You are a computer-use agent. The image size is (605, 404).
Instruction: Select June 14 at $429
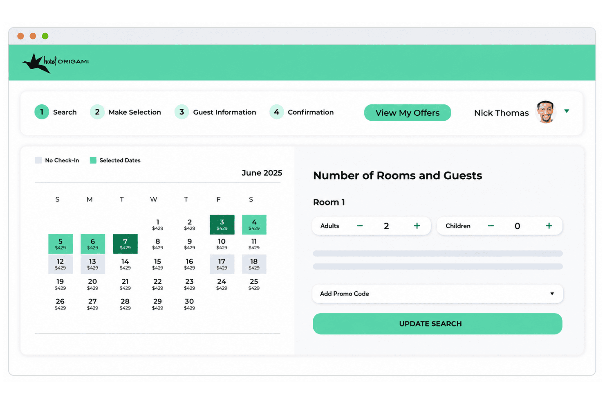point(125,264)
